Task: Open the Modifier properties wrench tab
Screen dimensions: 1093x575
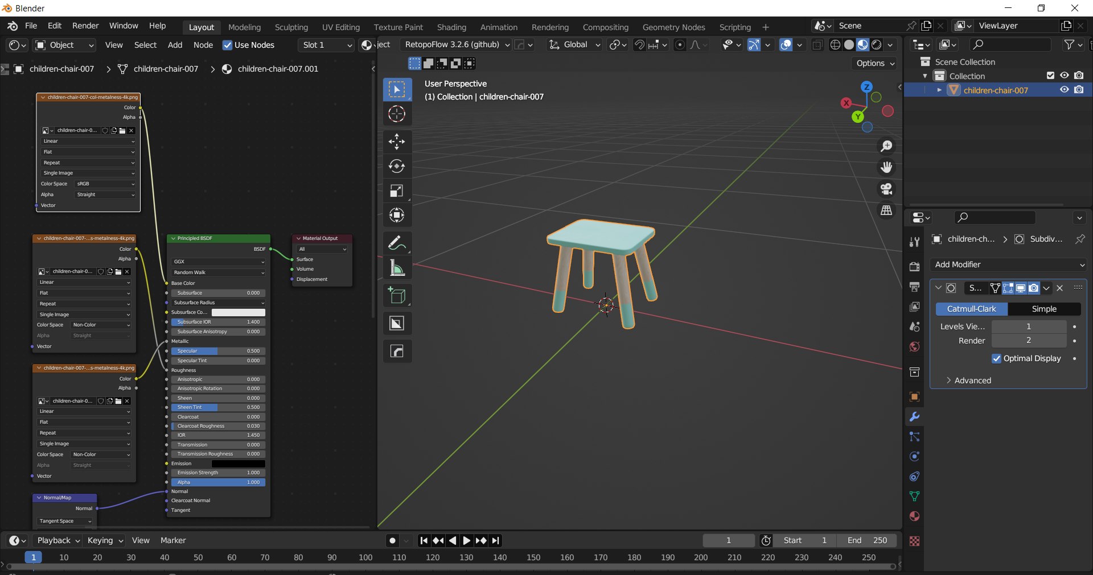Action: click(914, 417)
